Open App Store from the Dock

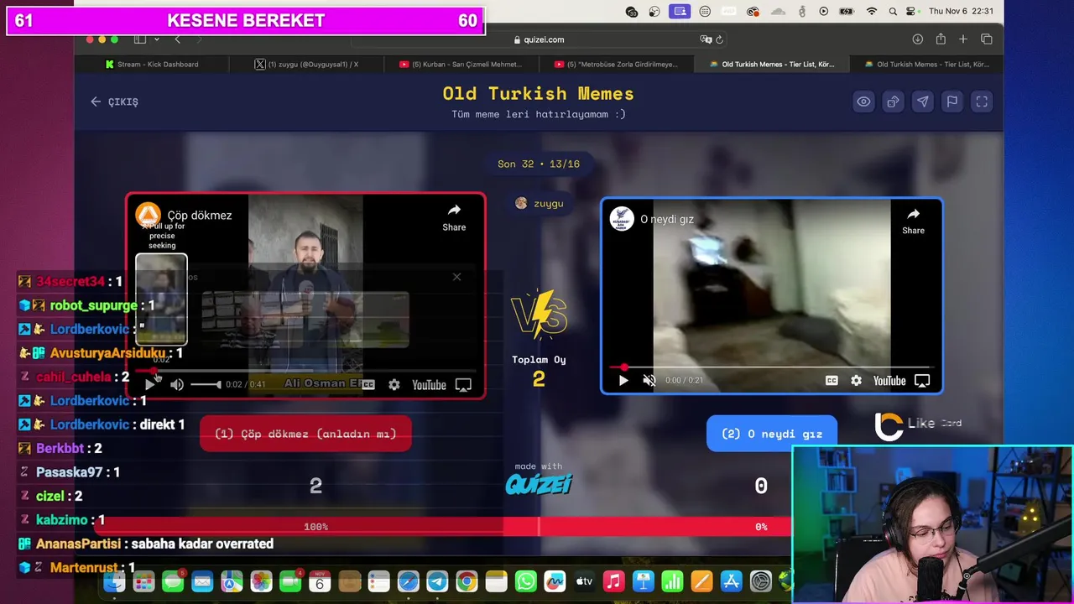(732, 581)
